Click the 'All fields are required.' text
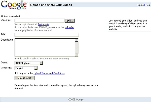 point(11,16)
